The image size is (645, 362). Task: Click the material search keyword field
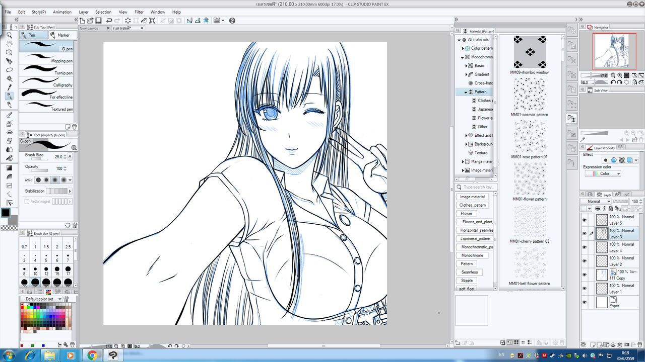(x=476, y=187)
